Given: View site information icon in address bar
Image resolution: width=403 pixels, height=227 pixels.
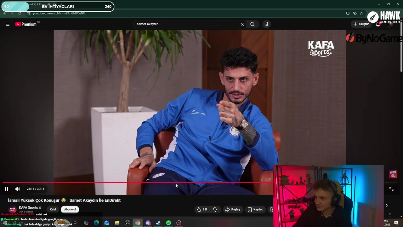Looking at the screenshot, I should coord(29,13).
